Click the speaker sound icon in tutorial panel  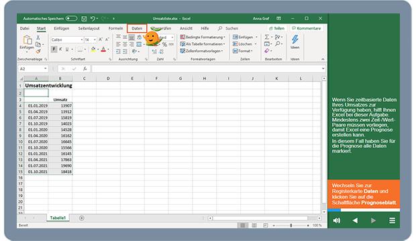pos(337,220)
